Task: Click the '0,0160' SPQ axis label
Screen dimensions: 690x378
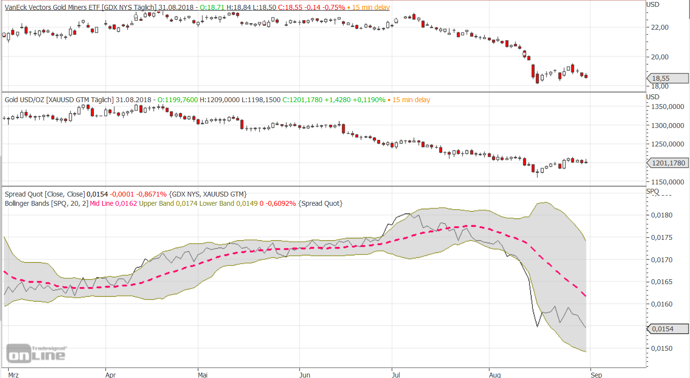Action: tap(662, 305)
